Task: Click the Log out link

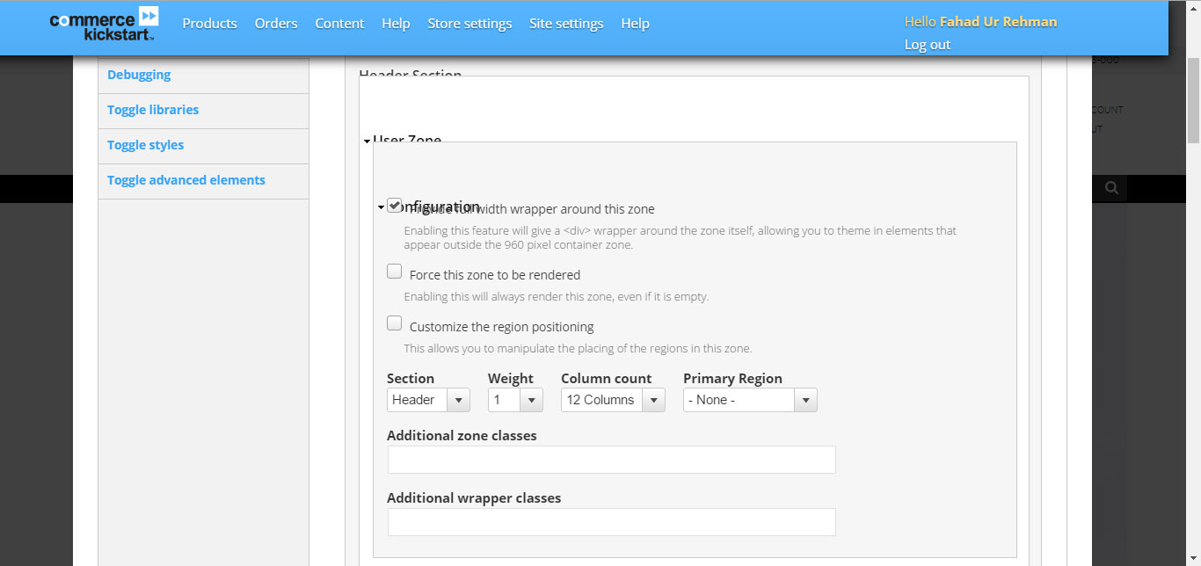Action: coord(928,45)
